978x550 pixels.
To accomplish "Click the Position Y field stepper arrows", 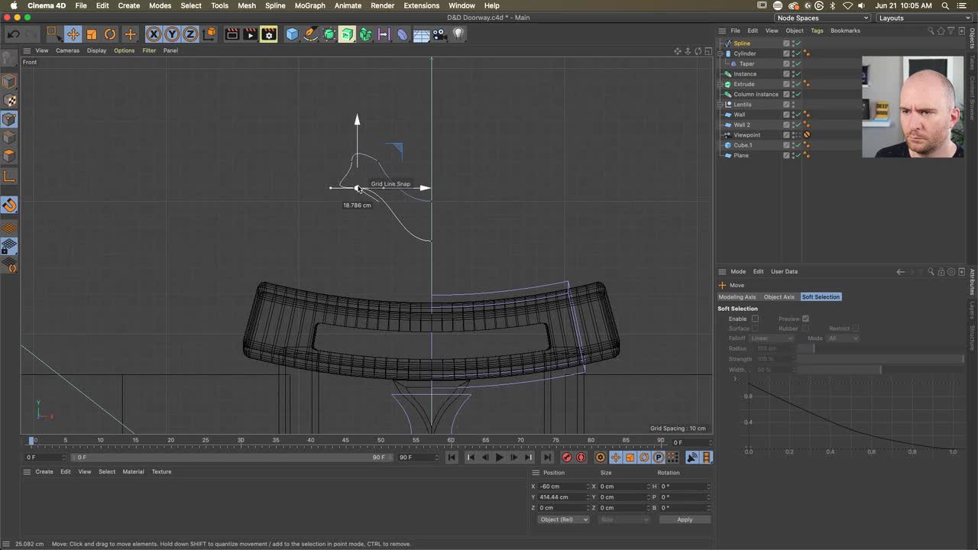I will (588, 497).
